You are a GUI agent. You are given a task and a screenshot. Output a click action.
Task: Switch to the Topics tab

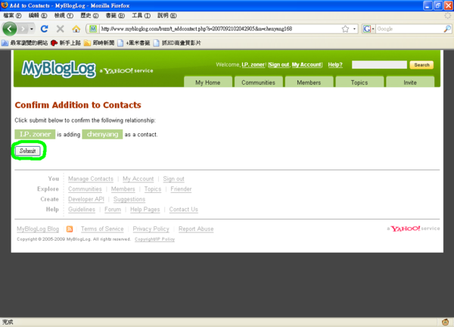[x=359, y=83]
